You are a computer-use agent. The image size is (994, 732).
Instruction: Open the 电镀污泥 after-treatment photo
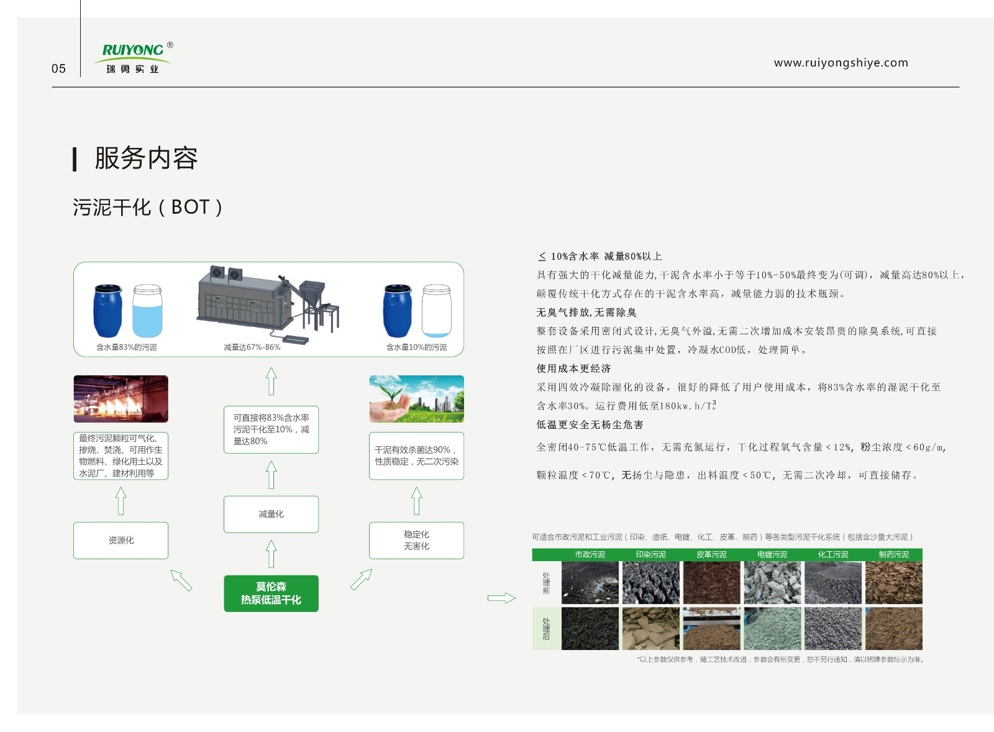772,629
